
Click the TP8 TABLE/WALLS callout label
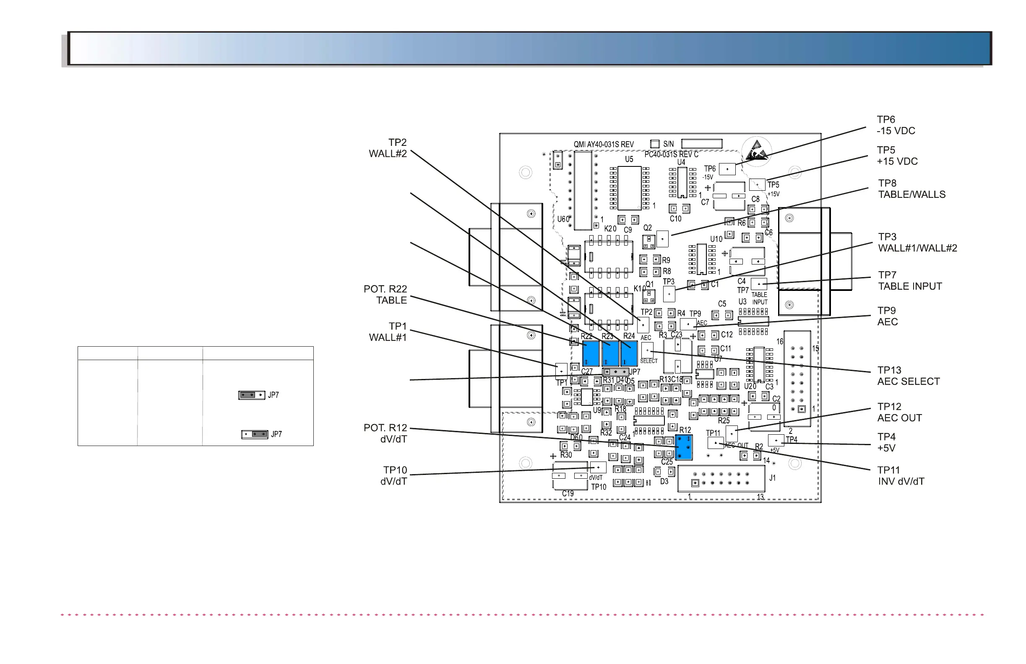click(x=911, y=189)
